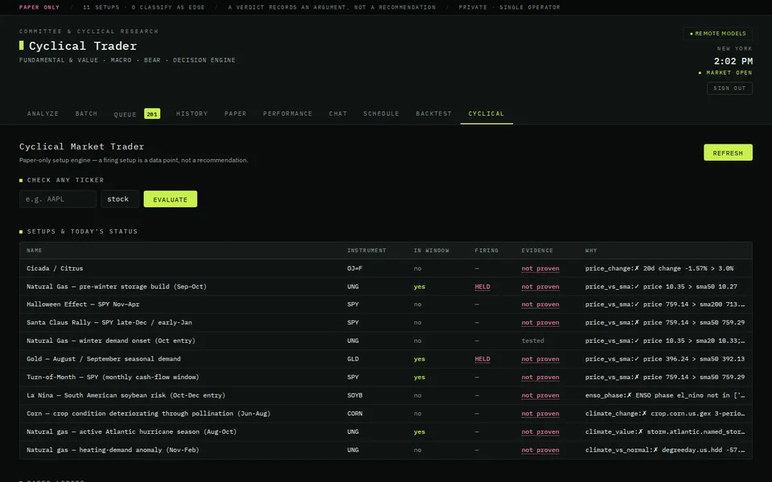Open HELD link for Natural Gas pre-winter
The image size is (772, 482).
482,287
